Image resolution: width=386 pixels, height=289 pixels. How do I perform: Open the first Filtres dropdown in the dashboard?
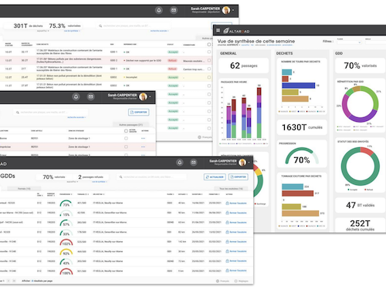(x=349, y=42)
